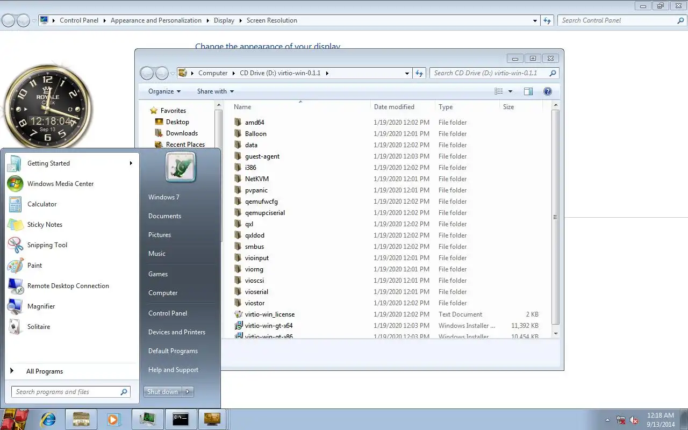Open Documents from the Start menu
Viewport: 688px width, 430px height.
(164, 216)
